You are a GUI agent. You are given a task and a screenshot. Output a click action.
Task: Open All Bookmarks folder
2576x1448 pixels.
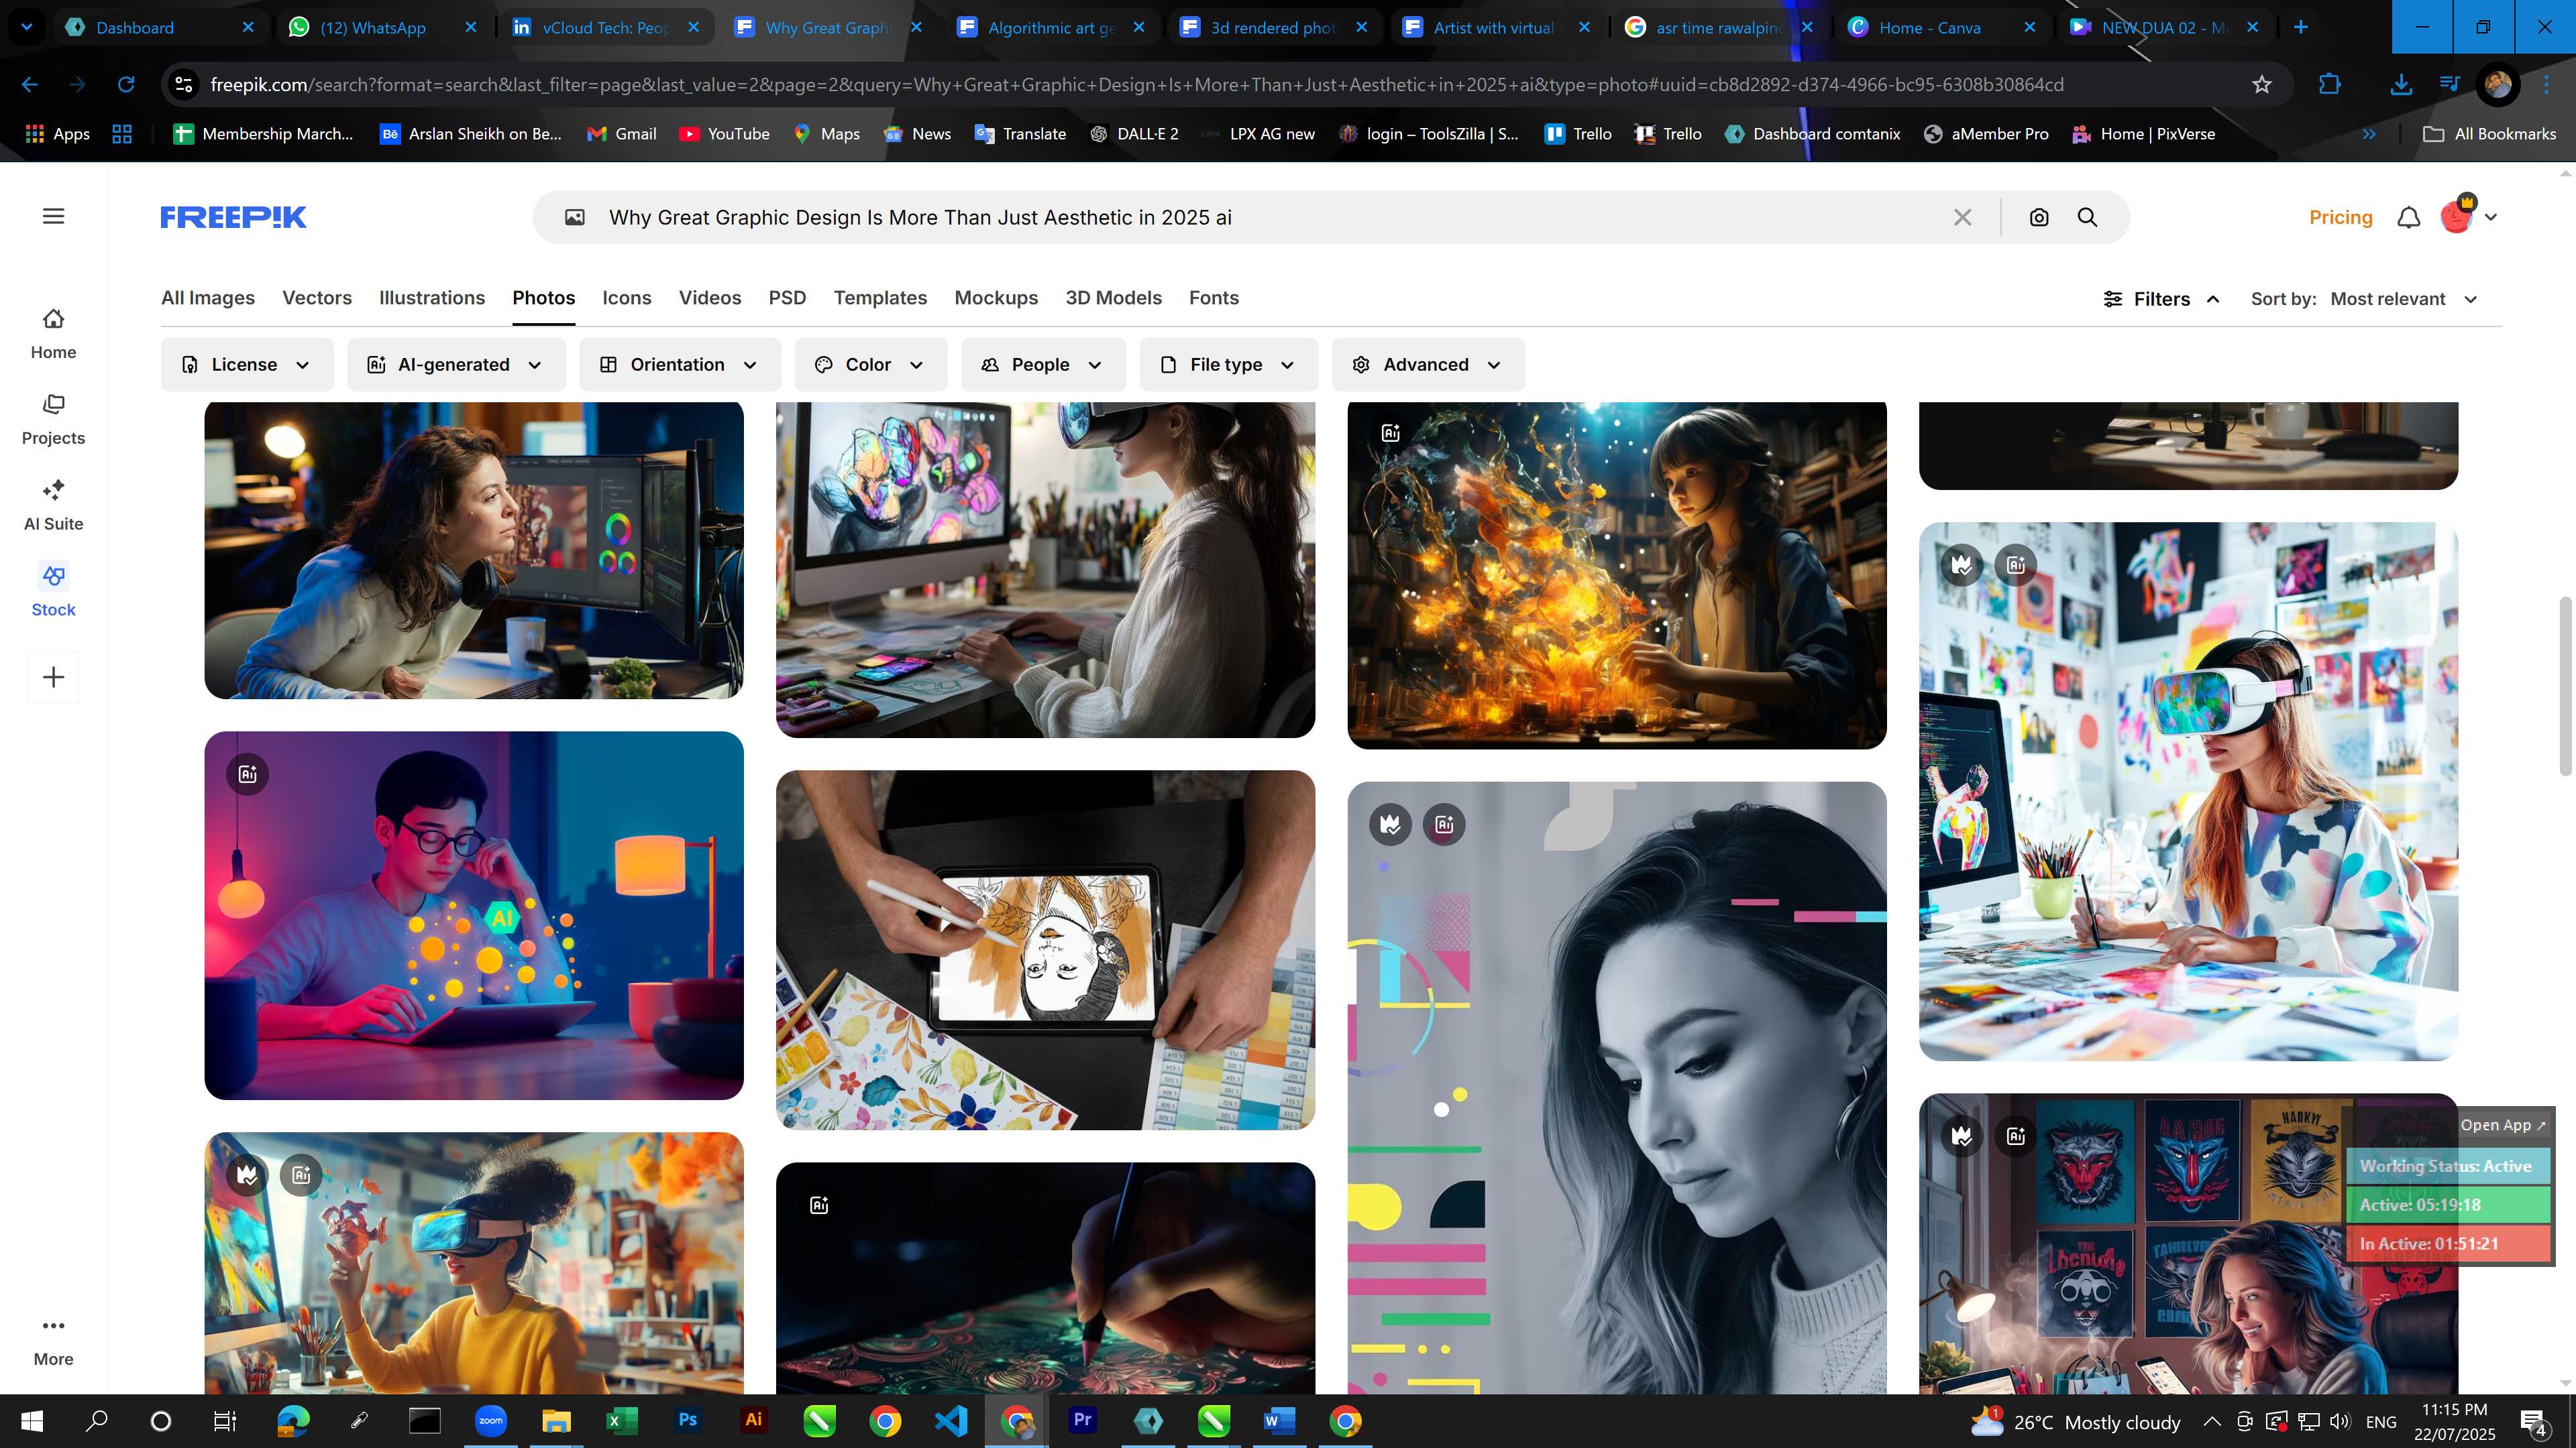coord(2490,134)
